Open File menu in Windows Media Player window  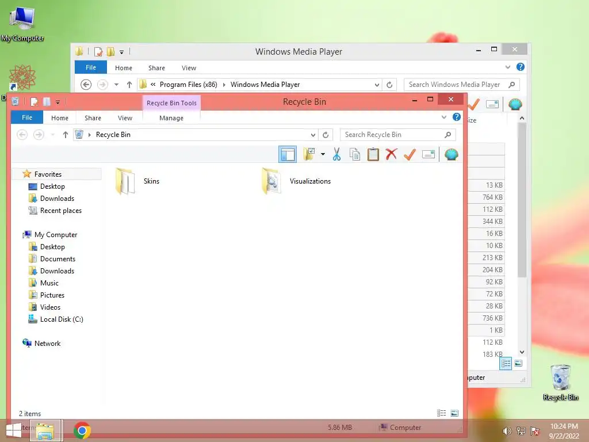pyautogui.click(x=91, y=67)
